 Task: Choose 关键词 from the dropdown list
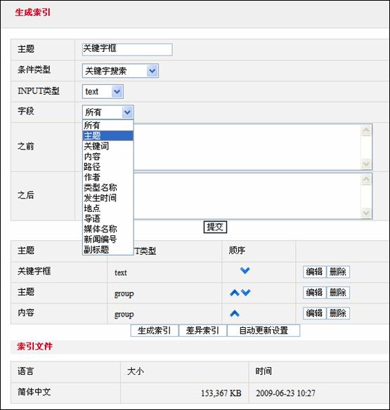click(x=96, y=146)
